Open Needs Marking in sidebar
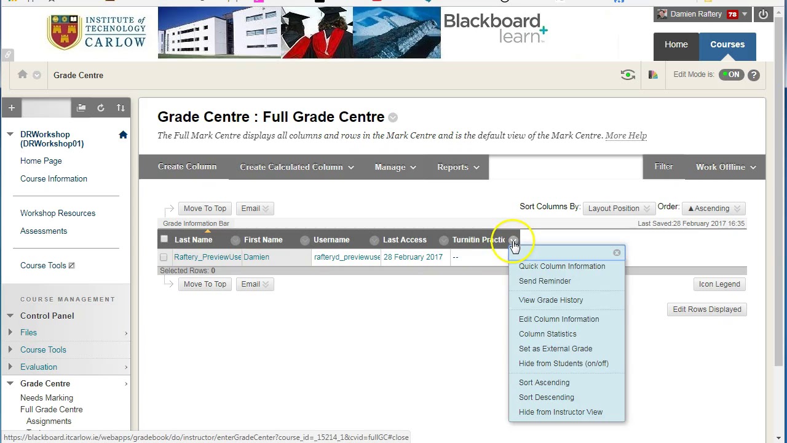 (x=47, y=398)
